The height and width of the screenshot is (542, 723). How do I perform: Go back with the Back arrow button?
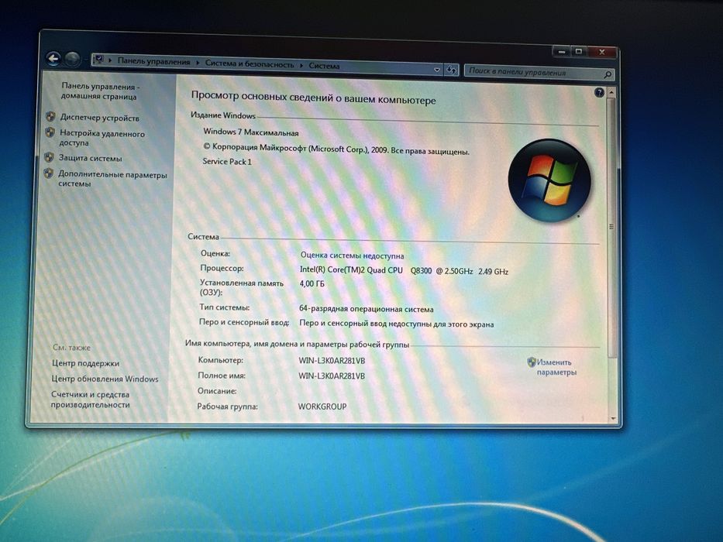point(53,58)
